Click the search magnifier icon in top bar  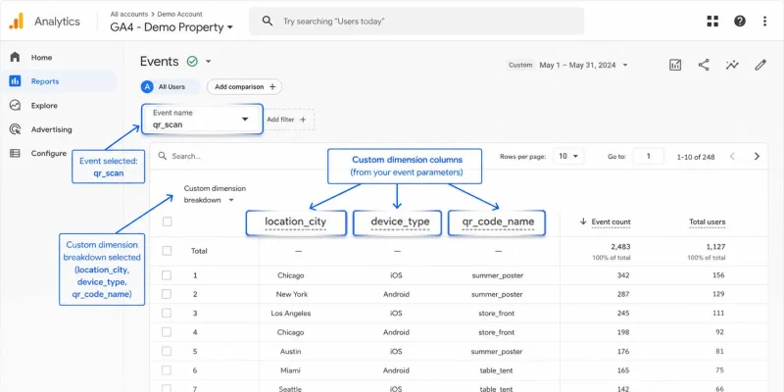pyautogui.click(x=268, y=21)
